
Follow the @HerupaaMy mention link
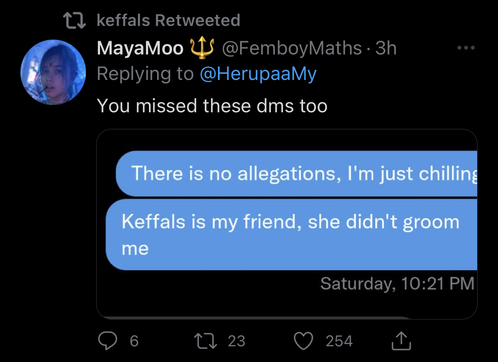(x=258, y=74)
